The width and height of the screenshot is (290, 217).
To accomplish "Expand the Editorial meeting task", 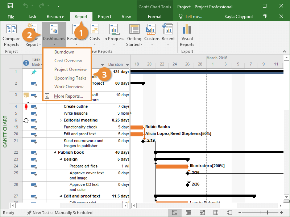I will 61,120.
